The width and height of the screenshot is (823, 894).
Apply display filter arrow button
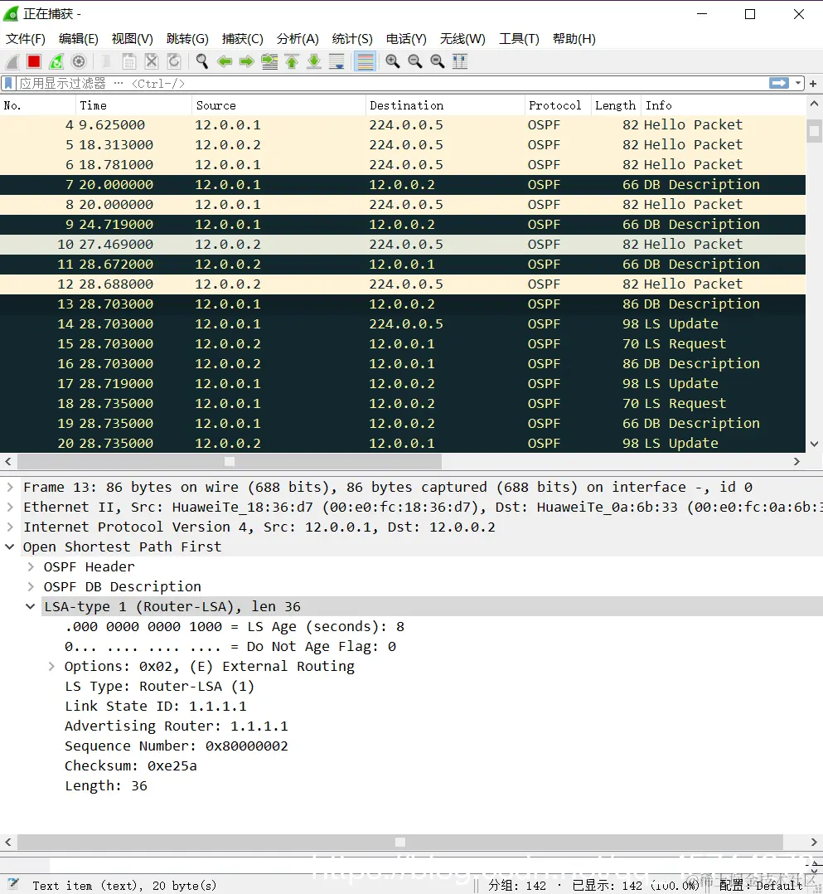click(x=779, y=83)
